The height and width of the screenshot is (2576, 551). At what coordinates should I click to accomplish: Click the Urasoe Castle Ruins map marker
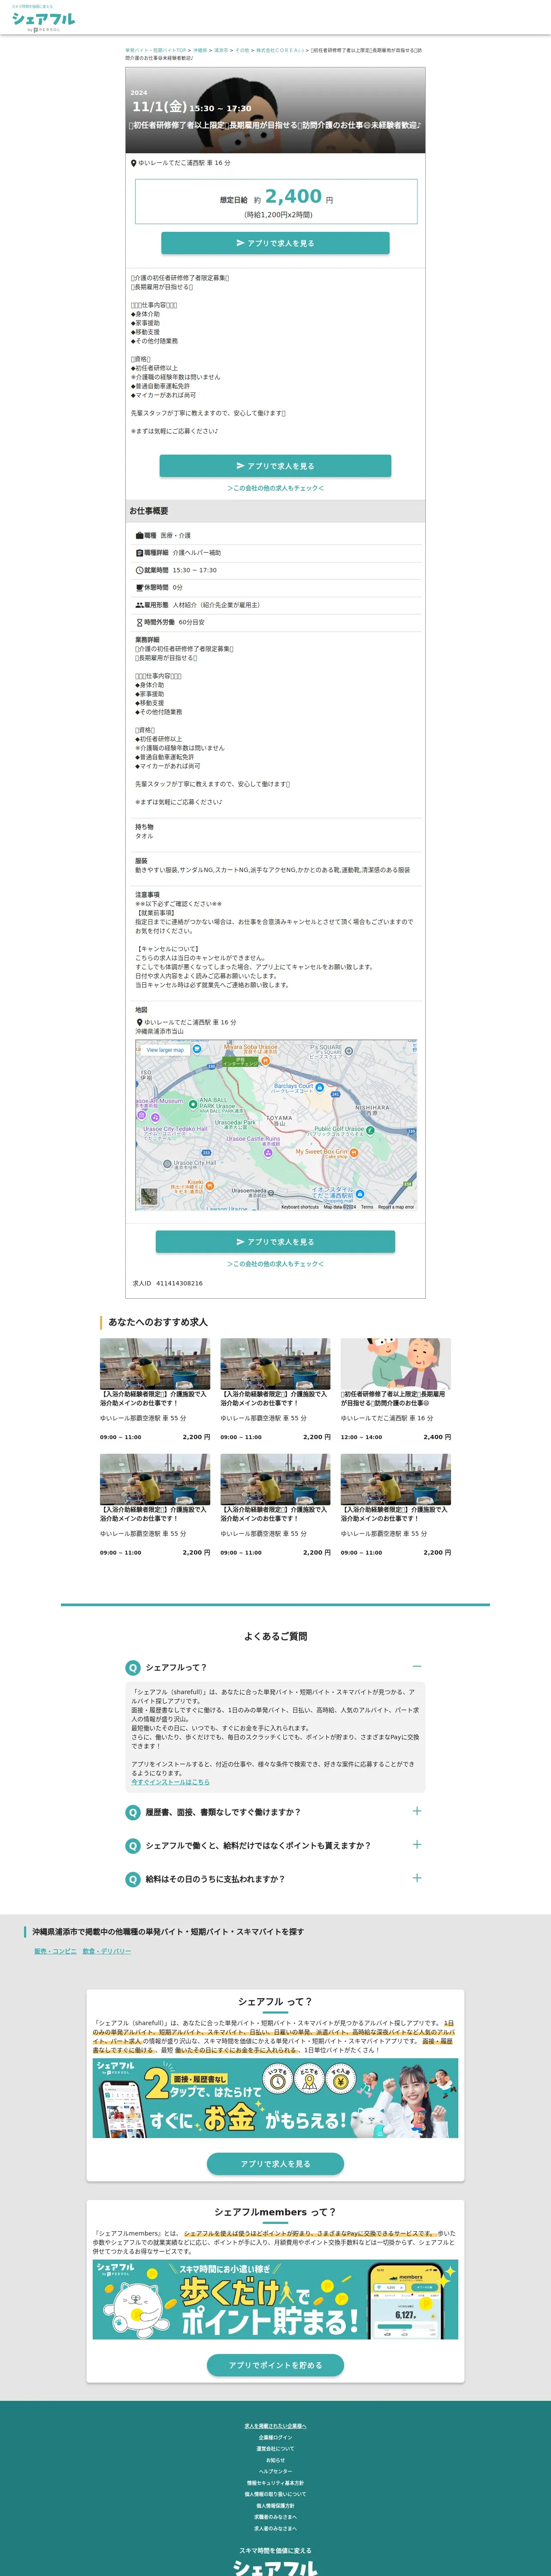[268, 1153]
